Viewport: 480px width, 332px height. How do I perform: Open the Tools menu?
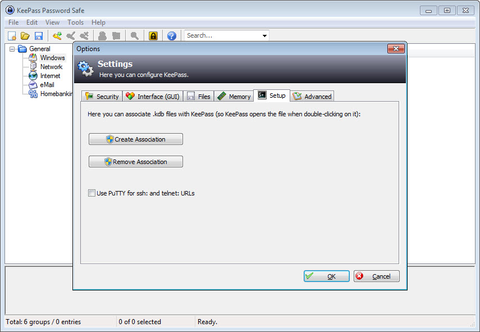(75, 22)
